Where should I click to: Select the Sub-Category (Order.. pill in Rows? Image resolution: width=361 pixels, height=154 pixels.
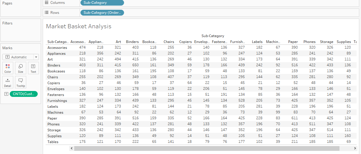click(102, 13)
